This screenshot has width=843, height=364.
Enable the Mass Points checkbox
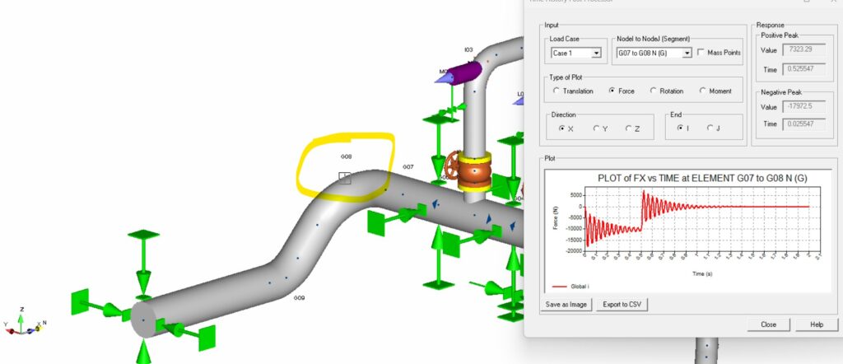[x=701, y=53]
